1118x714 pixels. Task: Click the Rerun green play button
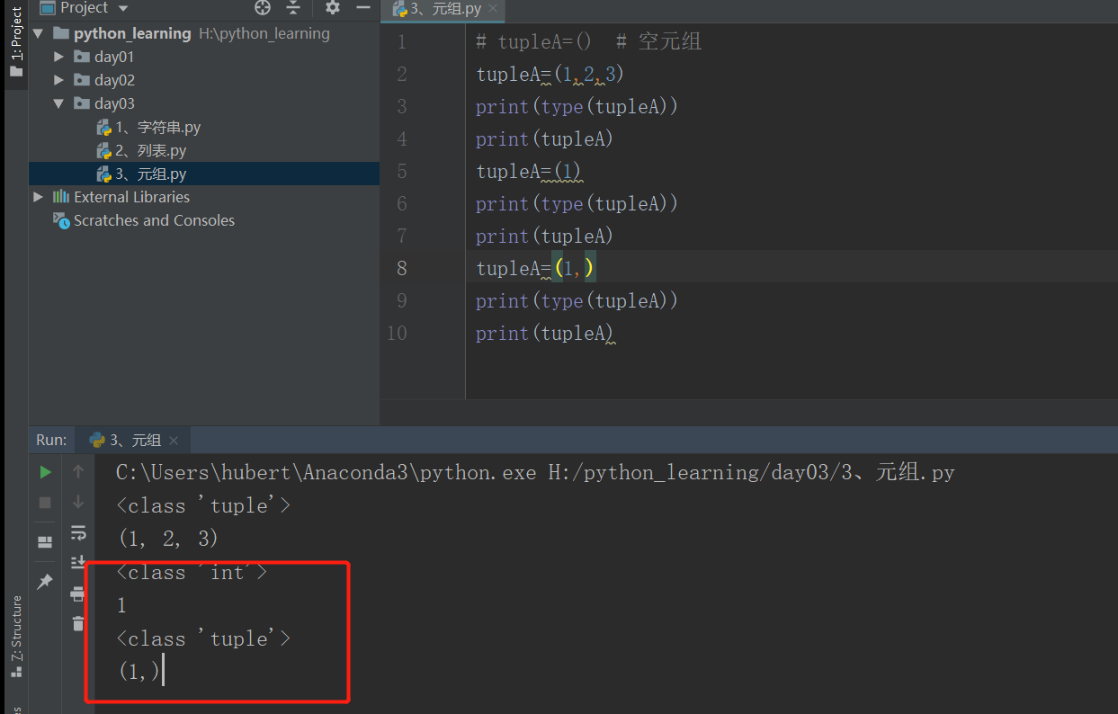point(45,472)
